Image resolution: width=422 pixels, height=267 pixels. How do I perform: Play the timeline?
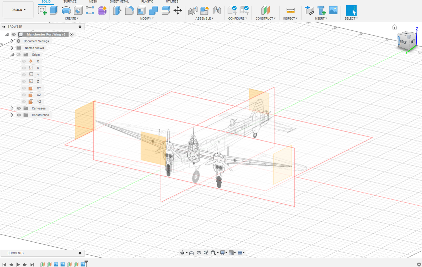18,264
